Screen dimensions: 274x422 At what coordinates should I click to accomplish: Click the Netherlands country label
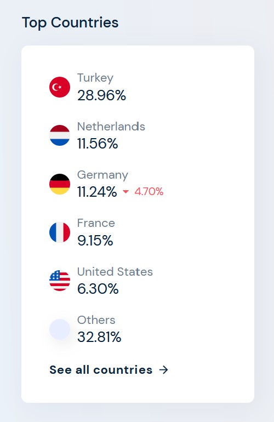(x=111, y=127)
